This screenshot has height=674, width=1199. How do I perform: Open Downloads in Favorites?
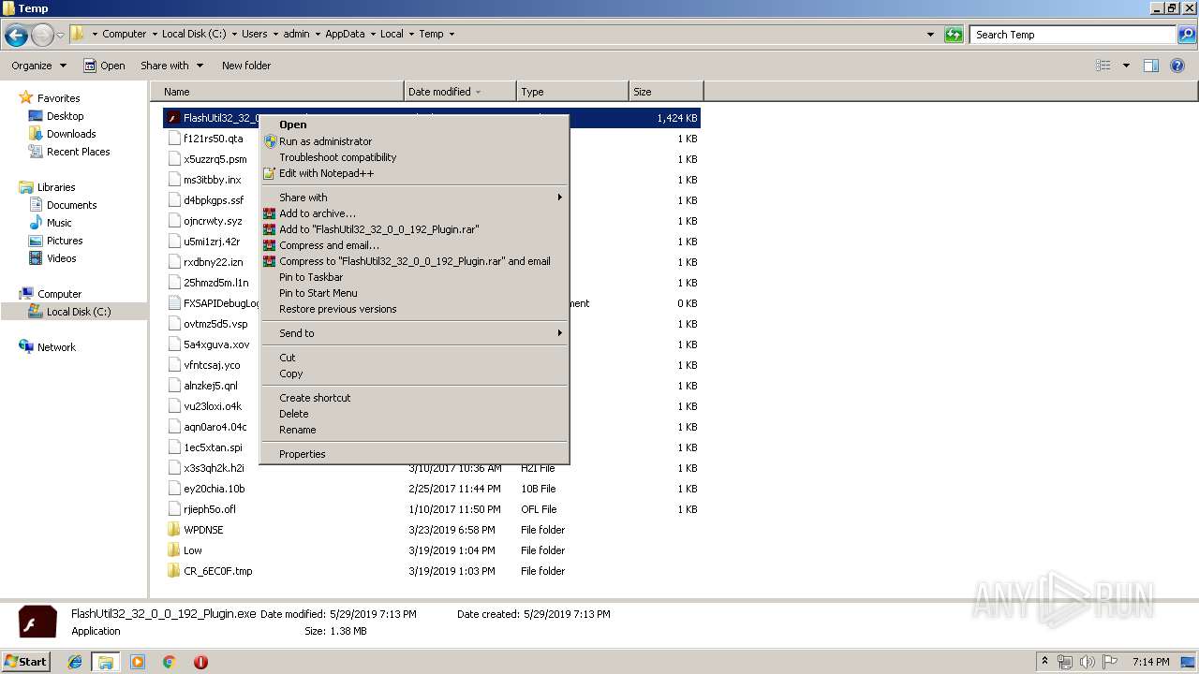pos(71,134)
